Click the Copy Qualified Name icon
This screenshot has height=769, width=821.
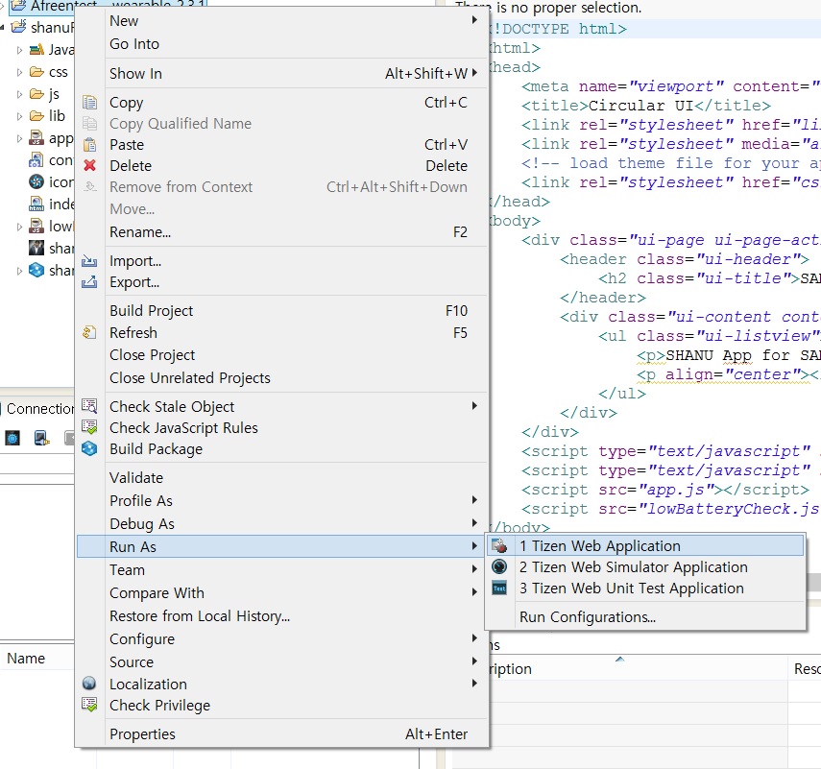point(89,124)
